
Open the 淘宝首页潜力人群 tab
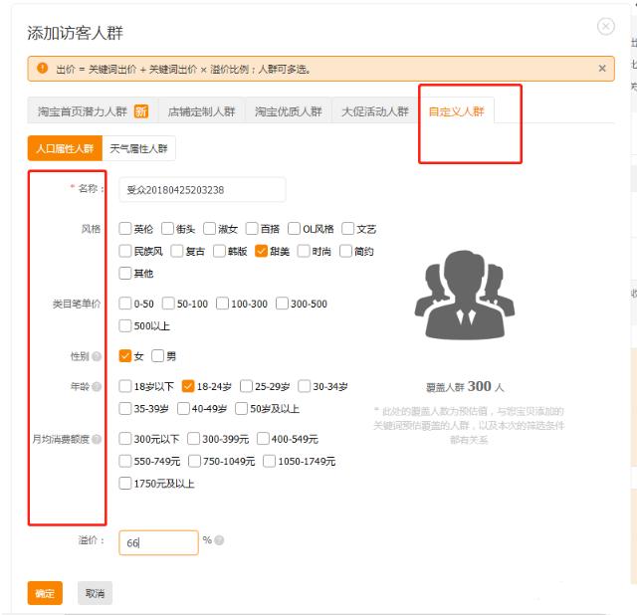click(x=93, y=110)
